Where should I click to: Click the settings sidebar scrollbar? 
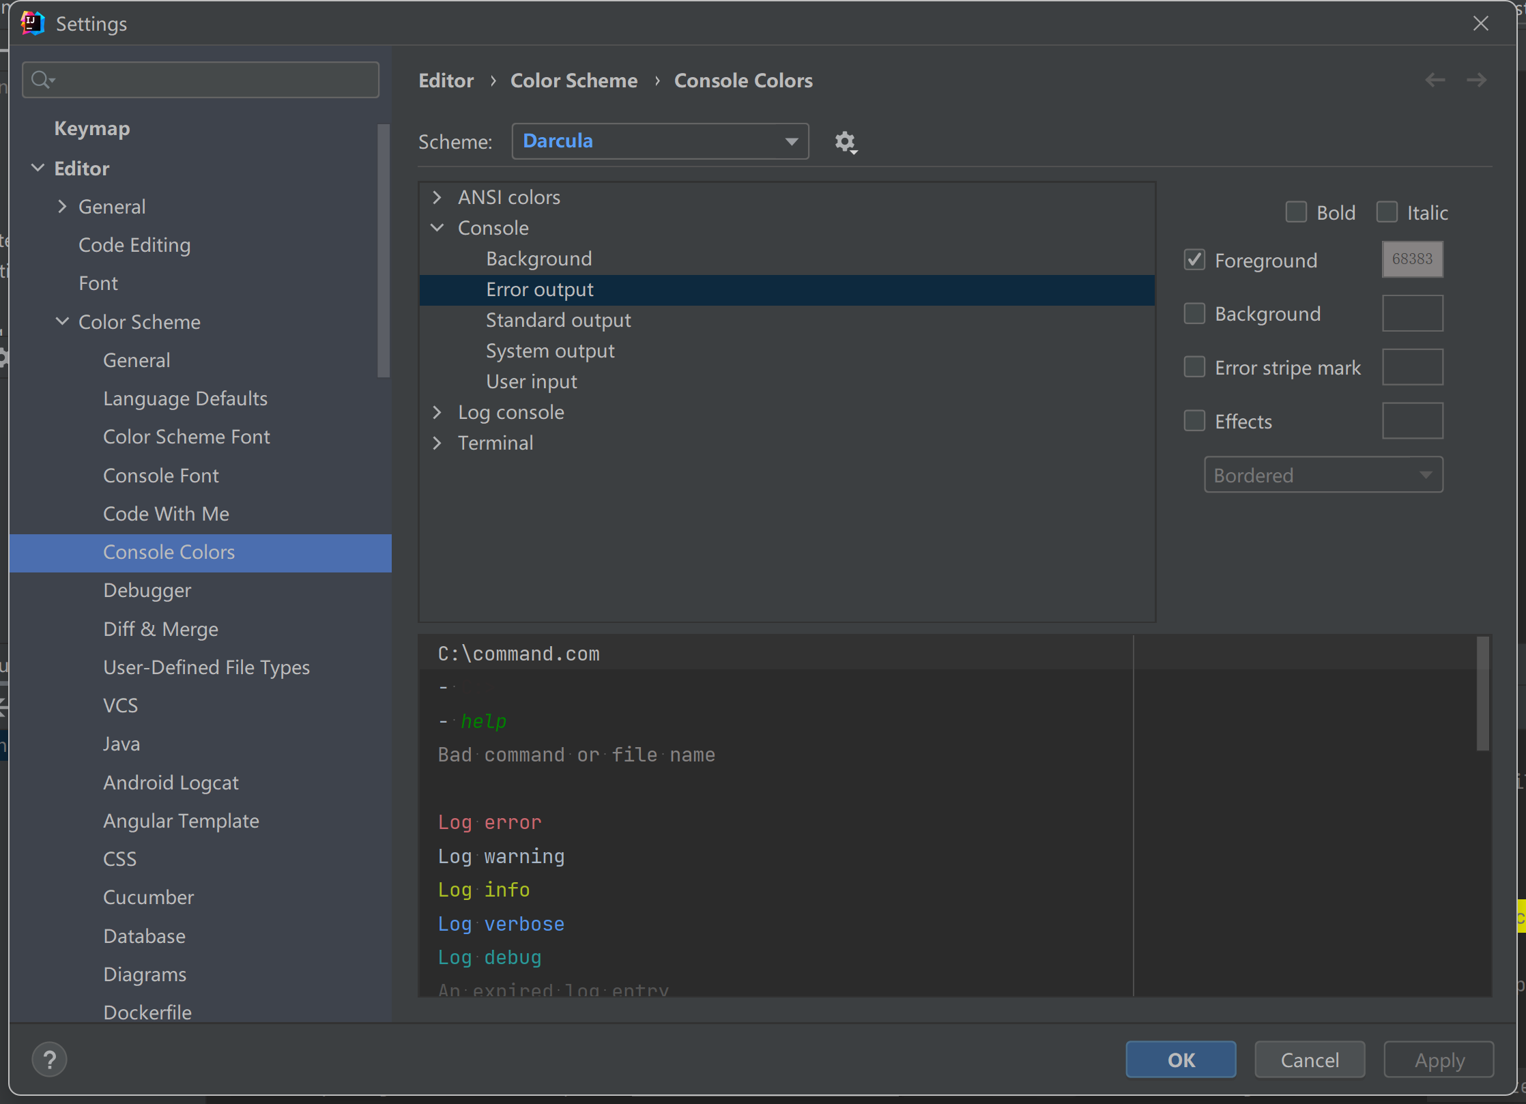coord(384,250)
